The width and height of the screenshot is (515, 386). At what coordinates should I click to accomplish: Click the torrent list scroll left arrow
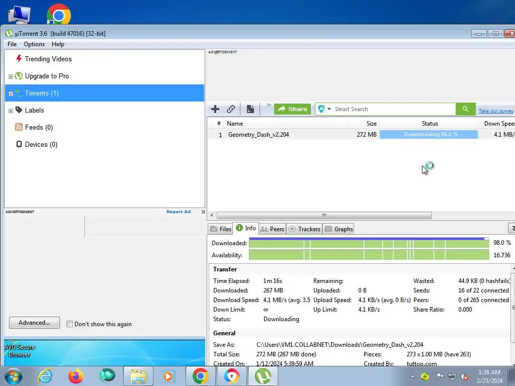[212, 215]
